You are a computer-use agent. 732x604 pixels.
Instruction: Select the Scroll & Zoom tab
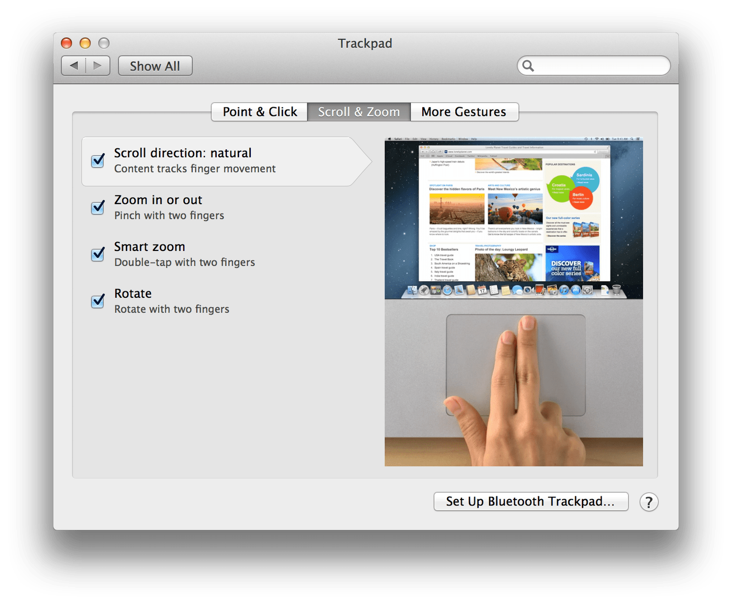point(359,112)
